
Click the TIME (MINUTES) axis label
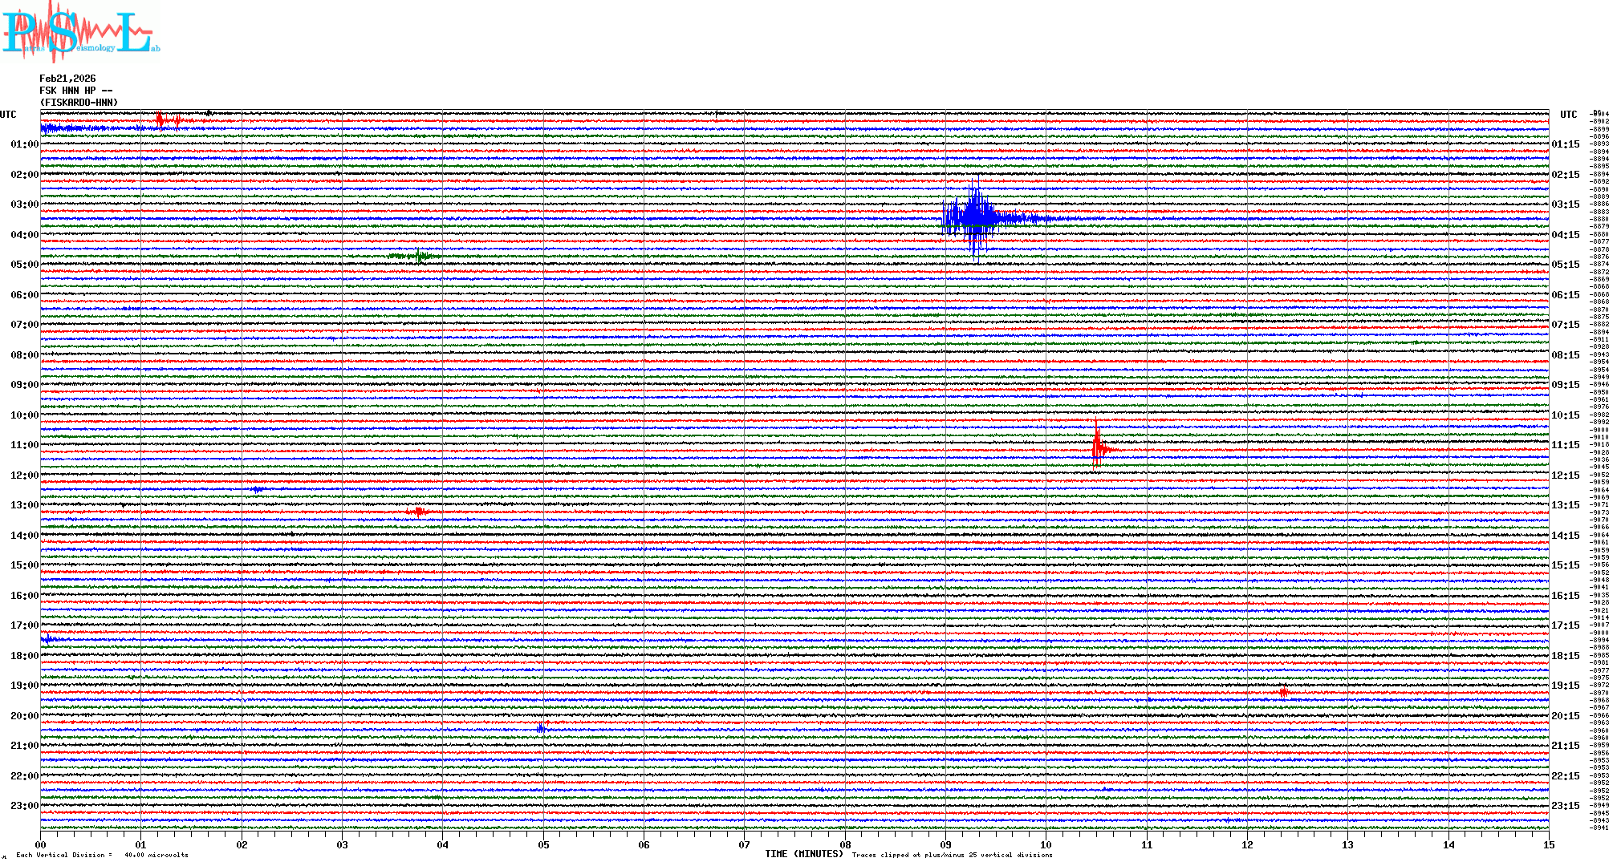coord(804,854)
